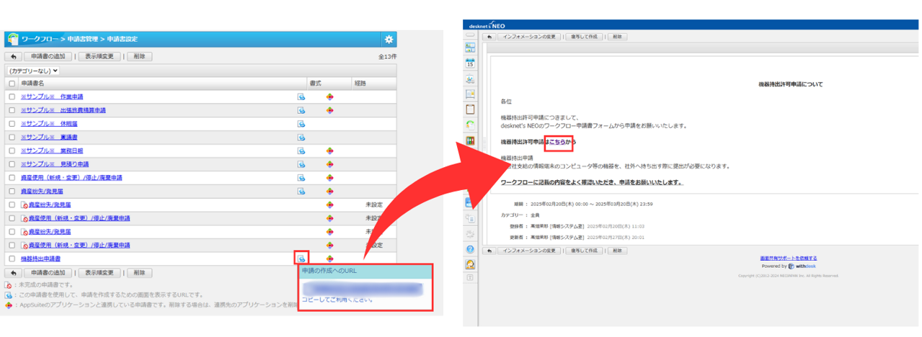Toggle the select-all checkbox in table header
The image size is (922, 337).
(12, 84)
